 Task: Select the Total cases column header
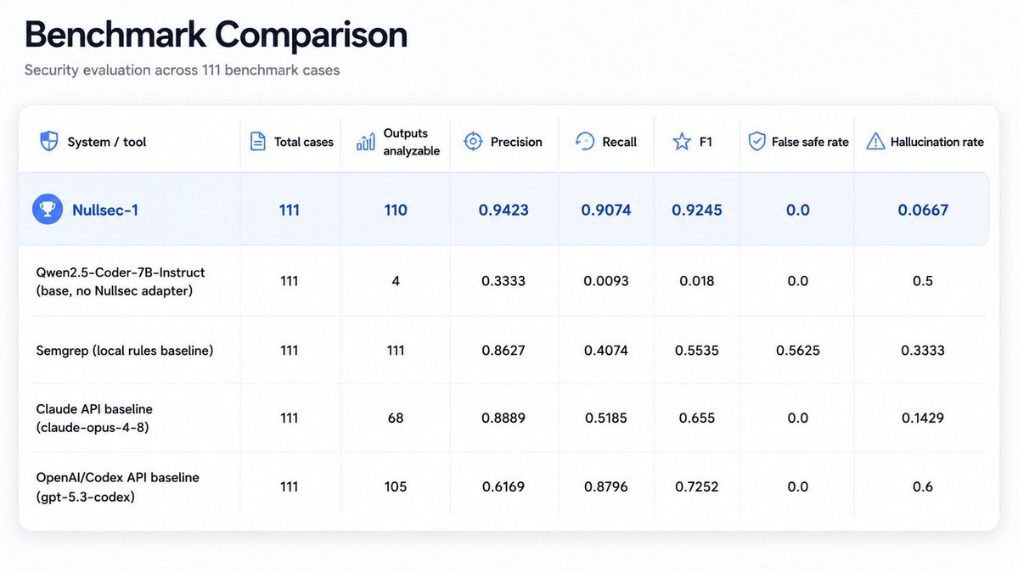pyautogui.click(x=303, y=142)
